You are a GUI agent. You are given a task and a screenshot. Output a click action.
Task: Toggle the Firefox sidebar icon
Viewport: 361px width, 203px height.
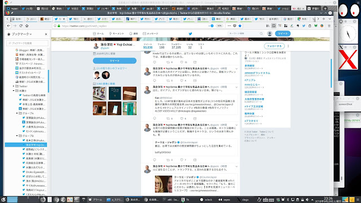pos(274,26)
